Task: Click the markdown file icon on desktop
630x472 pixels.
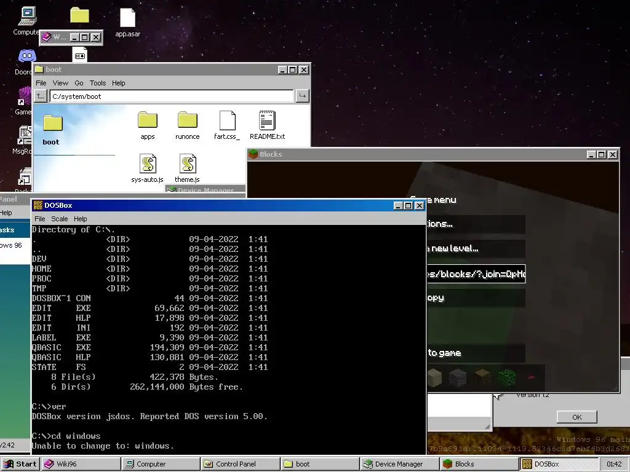Action: (x=79, y=55)
